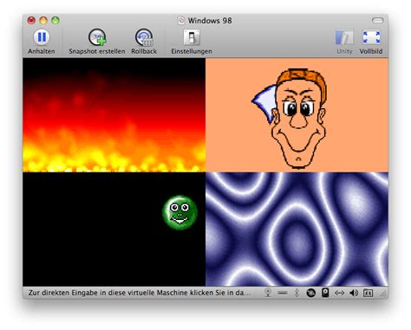This screenshot has width=411, height=330.
Task: Toggle toolbar via pill button in title bar
Action: click(x=377, y=20)
